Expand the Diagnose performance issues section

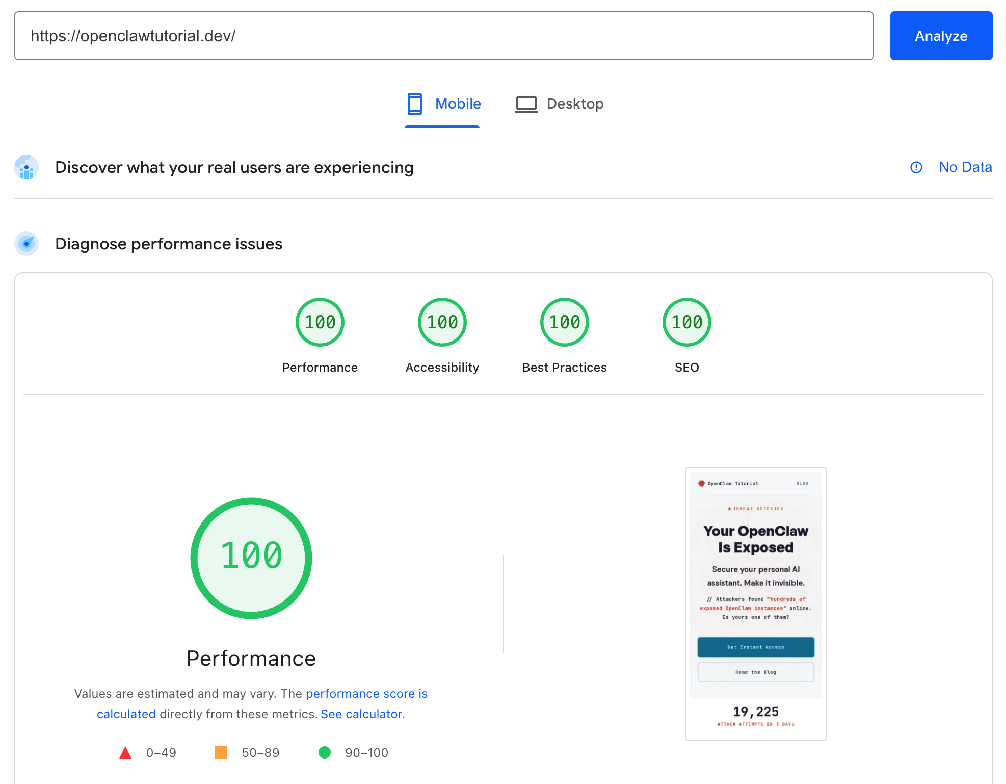coord(169,244)
